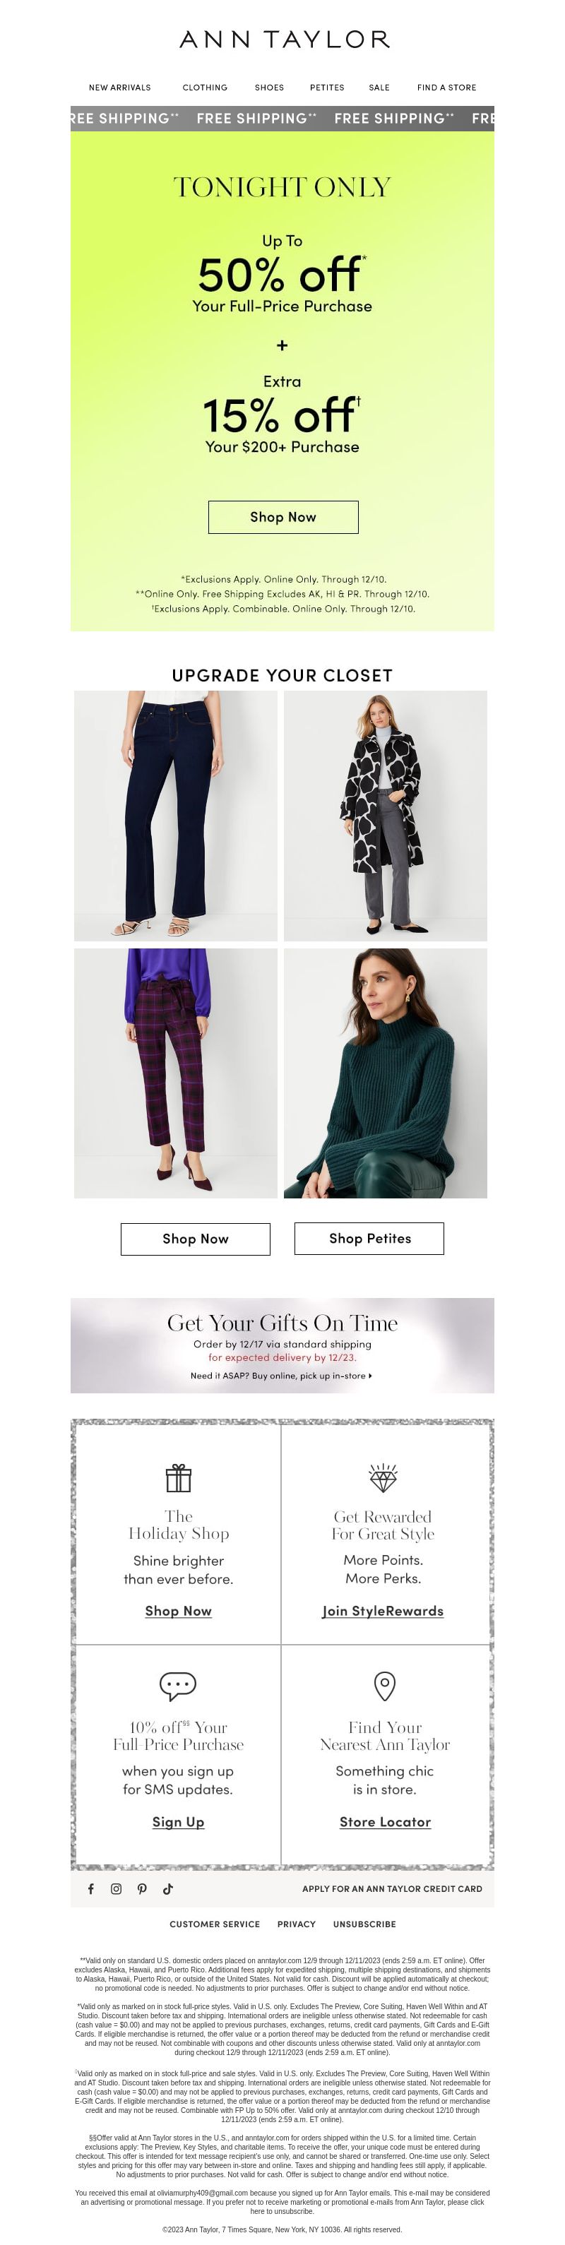Open the Facebook social icon
The width and height of the screenshot is (565, 2245).
tap(90, 1888)
